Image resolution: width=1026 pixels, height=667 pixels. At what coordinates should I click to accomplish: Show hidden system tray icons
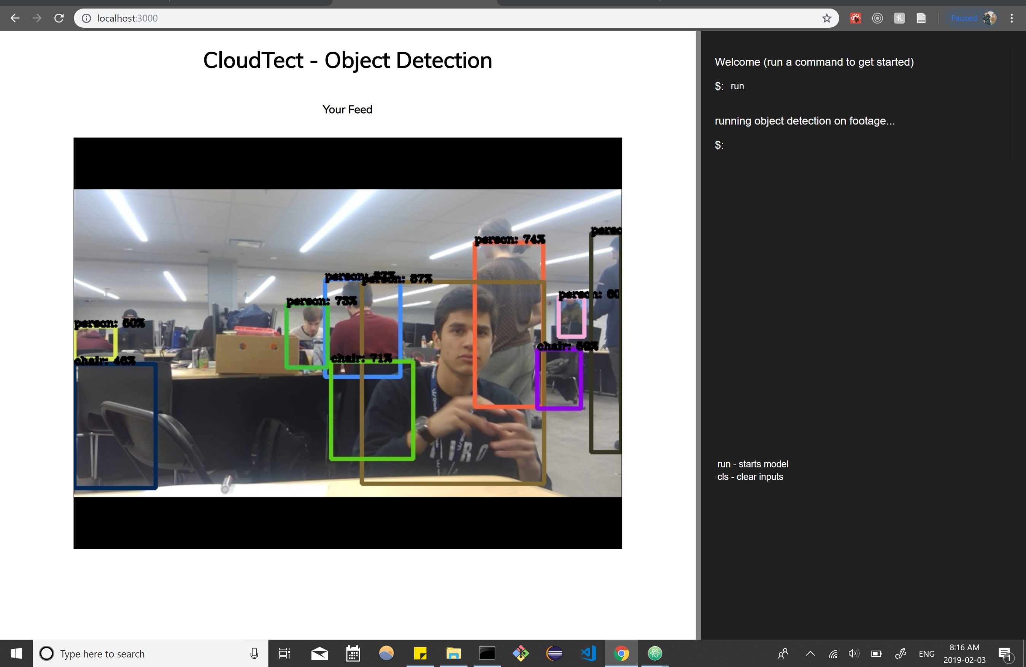(x=810, y=654)
